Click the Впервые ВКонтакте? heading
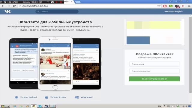This screenshot has height=108, width=192. pos(154,54)
